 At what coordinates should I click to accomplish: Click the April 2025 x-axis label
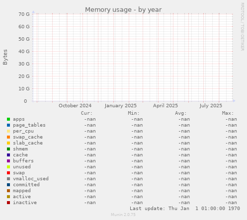[x=165, y=106]
